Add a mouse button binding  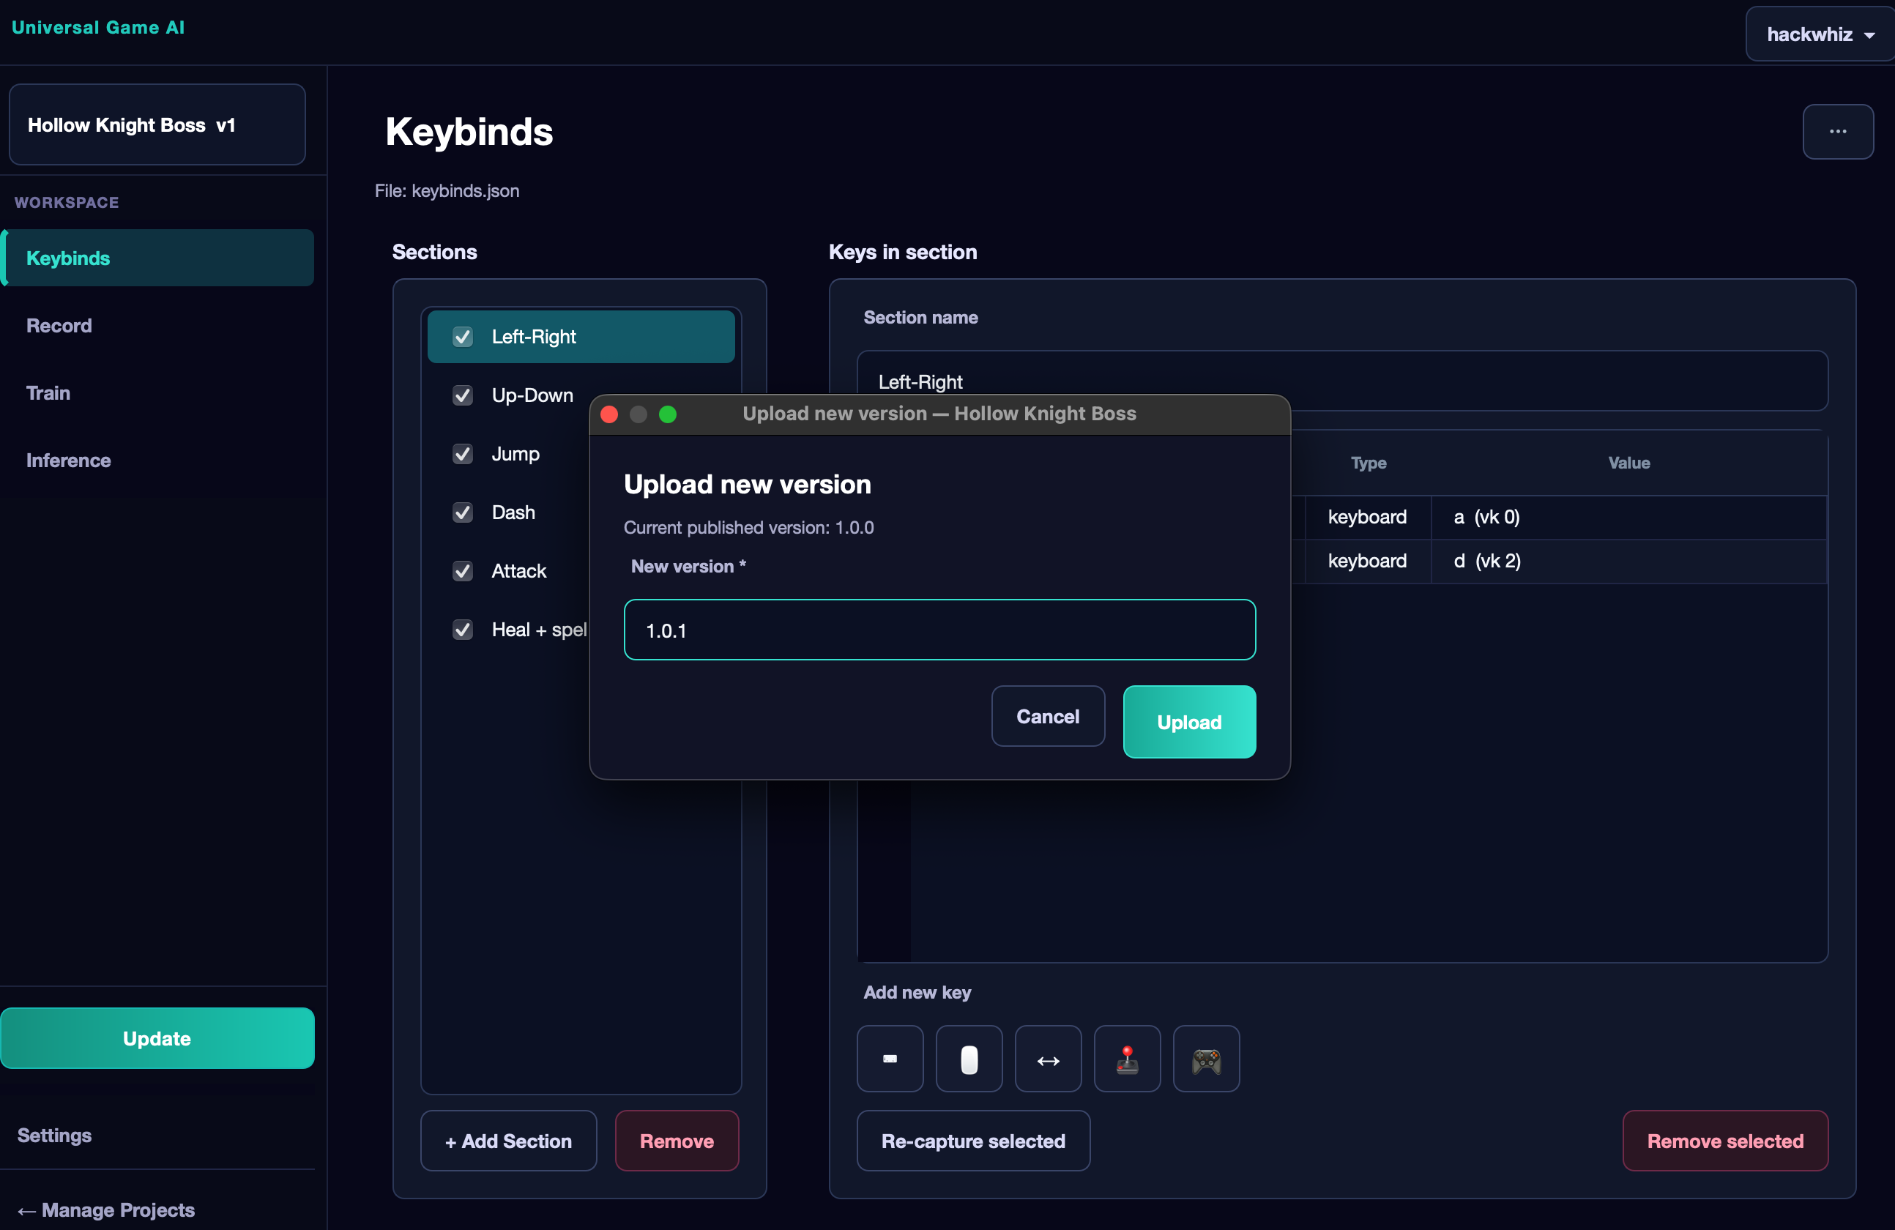tap(968, 1058)
